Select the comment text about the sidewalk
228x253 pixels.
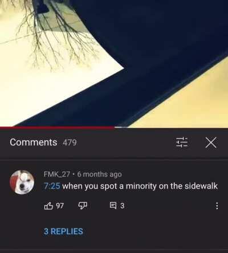coord(140,186)
